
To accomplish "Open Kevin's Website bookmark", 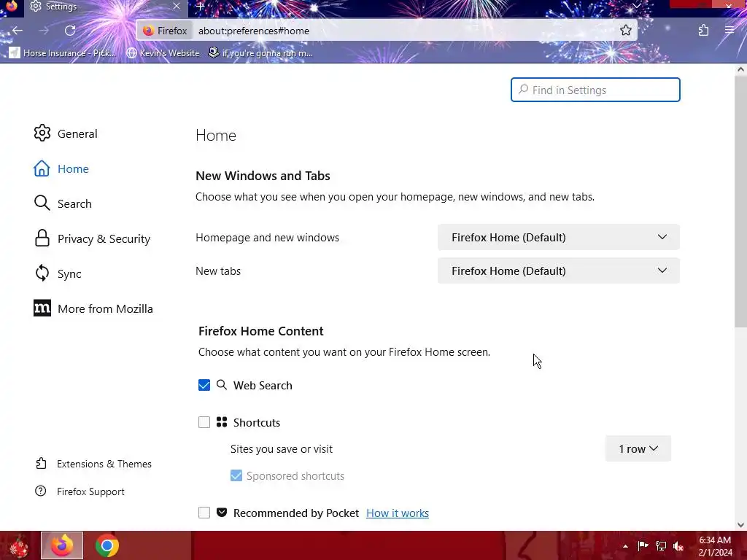I will click(163, 52).
